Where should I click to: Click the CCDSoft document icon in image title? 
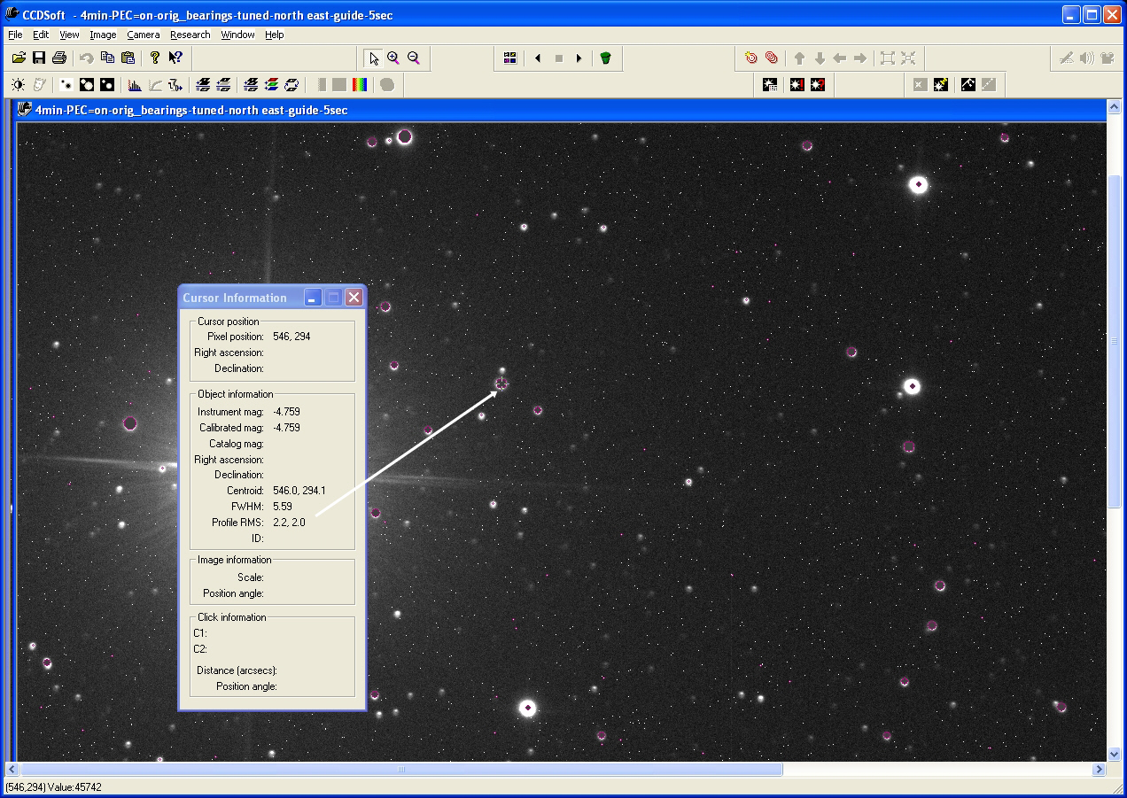point(25,110)
